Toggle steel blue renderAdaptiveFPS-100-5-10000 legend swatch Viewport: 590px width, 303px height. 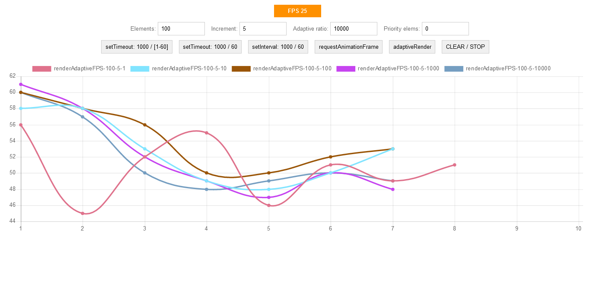click(454, 69)
